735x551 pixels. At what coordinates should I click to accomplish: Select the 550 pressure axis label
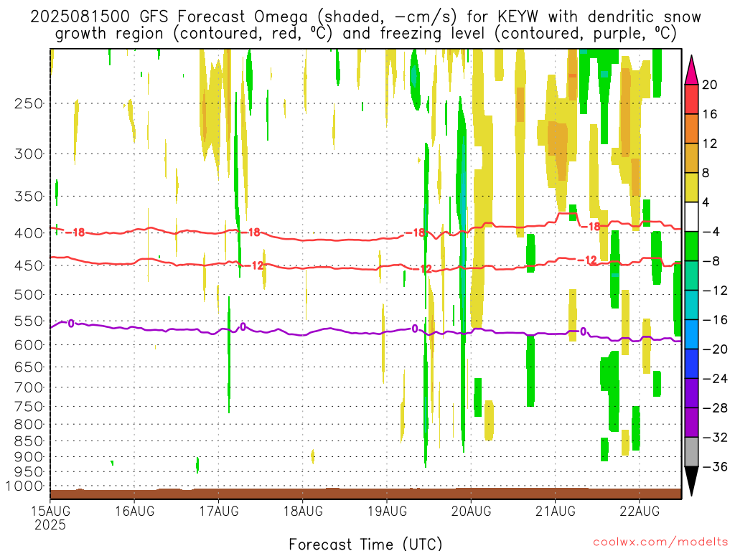pyautogui.click(x=29, y=321)
